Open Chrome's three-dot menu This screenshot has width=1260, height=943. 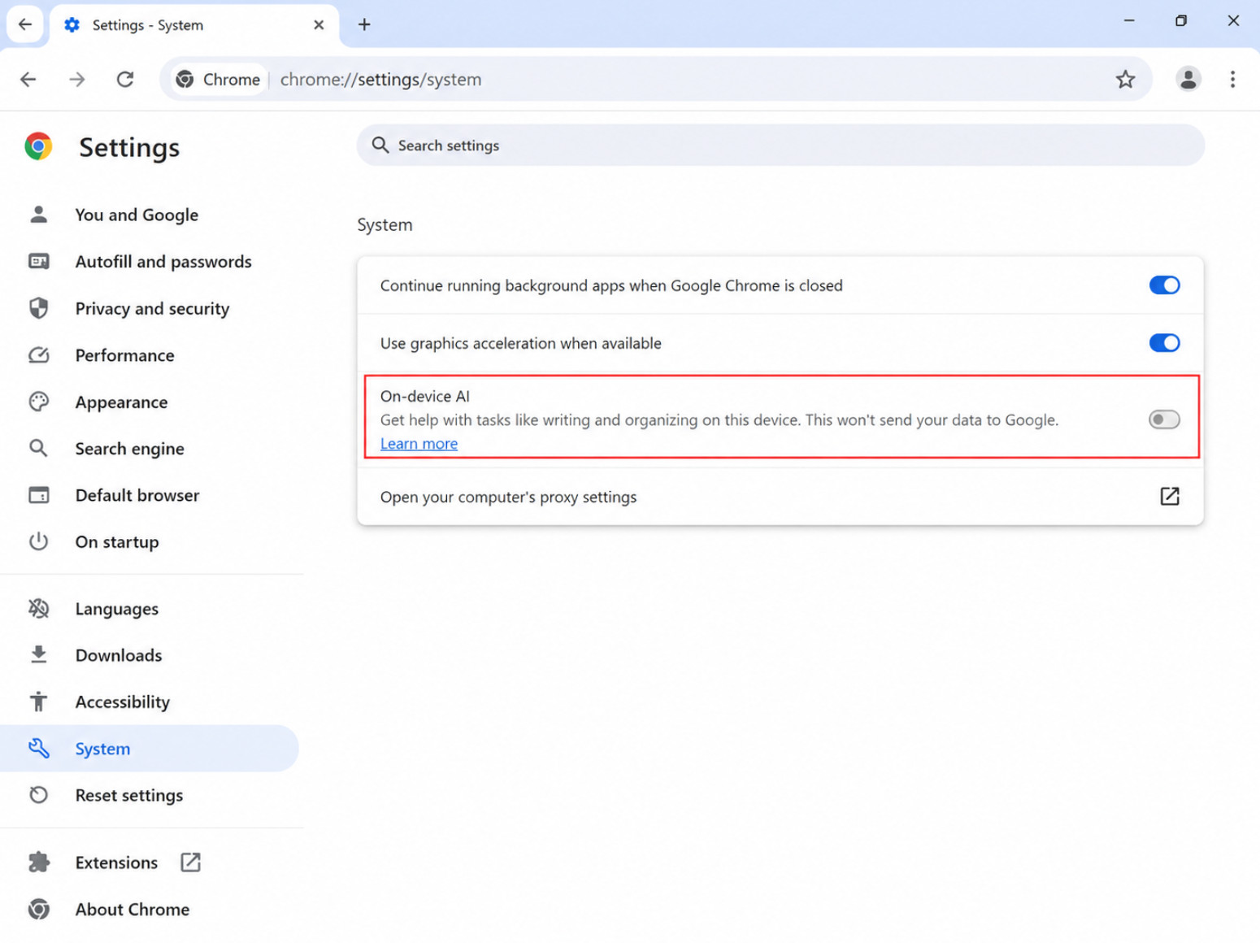point(1232,79)
